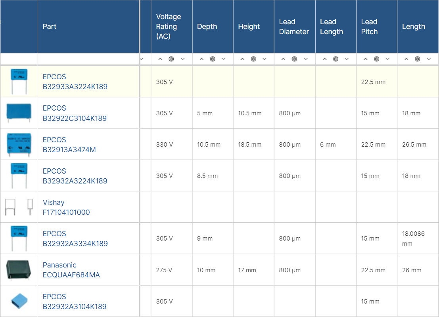Viewport: 439px width, 317px height.
Task: Click thumbnail of EPCOS B32922C3104K189
Action: (x=19, y=113)
